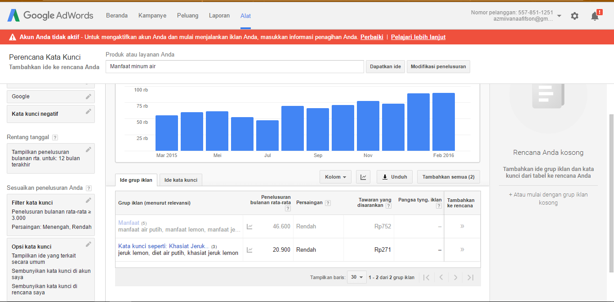Edit Filter kata kunci pencil icon

(x=89, y=200)
